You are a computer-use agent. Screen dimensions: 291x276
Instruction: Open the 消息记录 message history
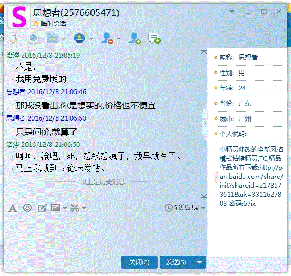click(185, 208)
